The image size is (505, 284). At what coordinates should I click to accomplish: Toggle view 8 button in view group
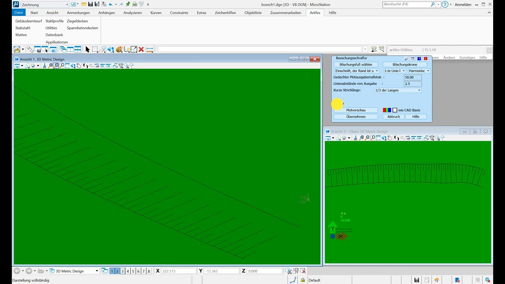pyautogui.click(x=149, y=271)
